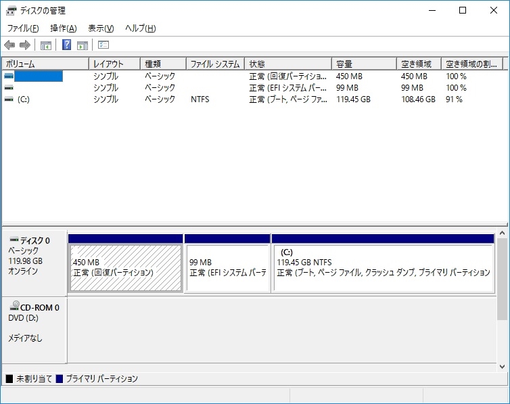
Task: Click scroll-up arrow in disk pane
Action: point(502,233)
